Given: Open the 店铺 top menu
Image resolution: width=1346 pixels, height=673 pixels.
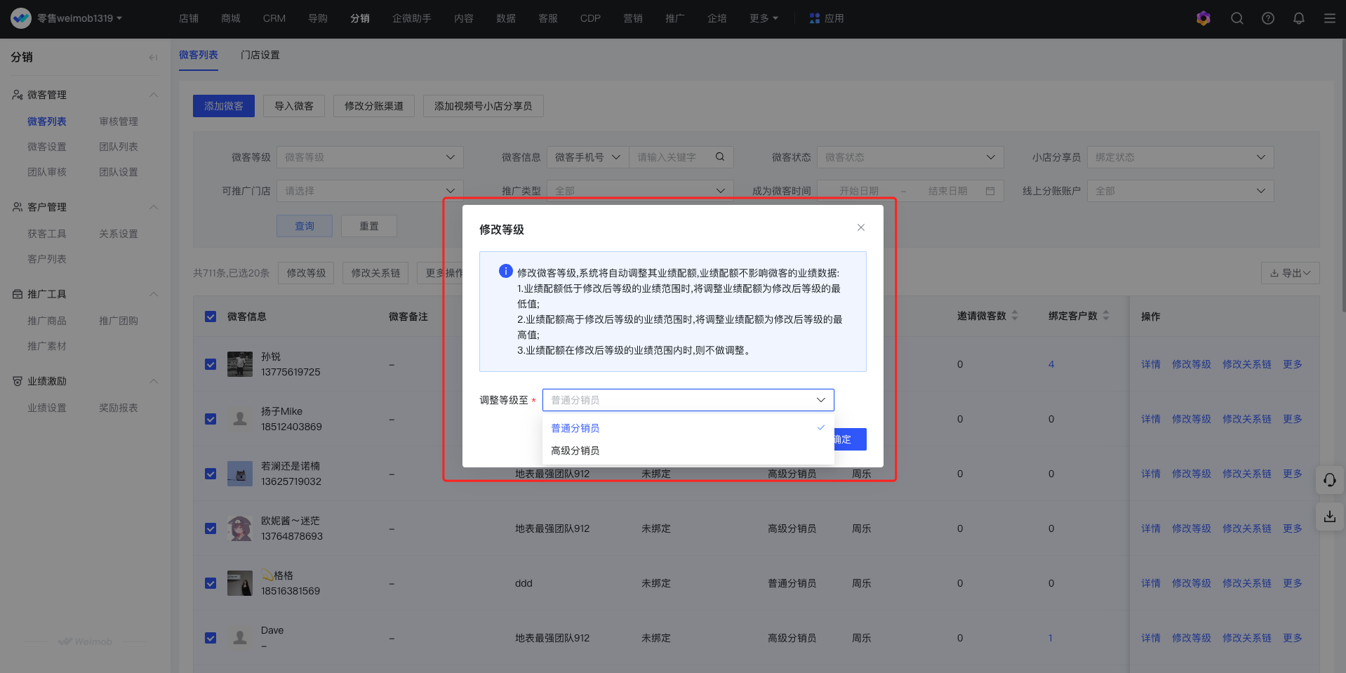Looking at the screenshot, I should (188, 18).
